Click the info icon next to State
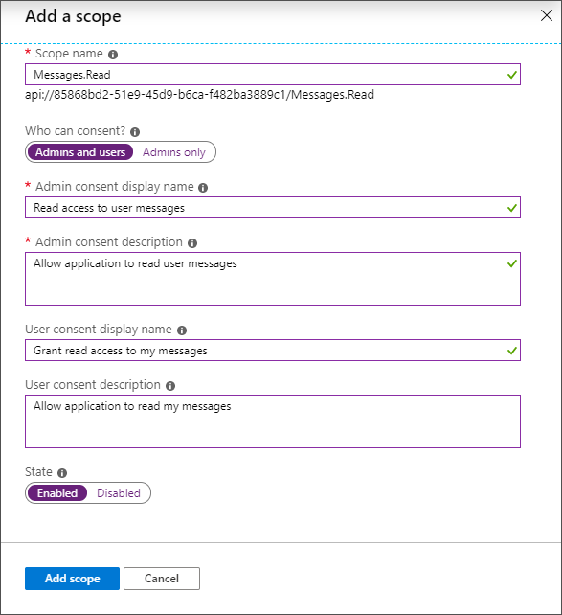This screenshot has width=562, height=615. (62, 473)
